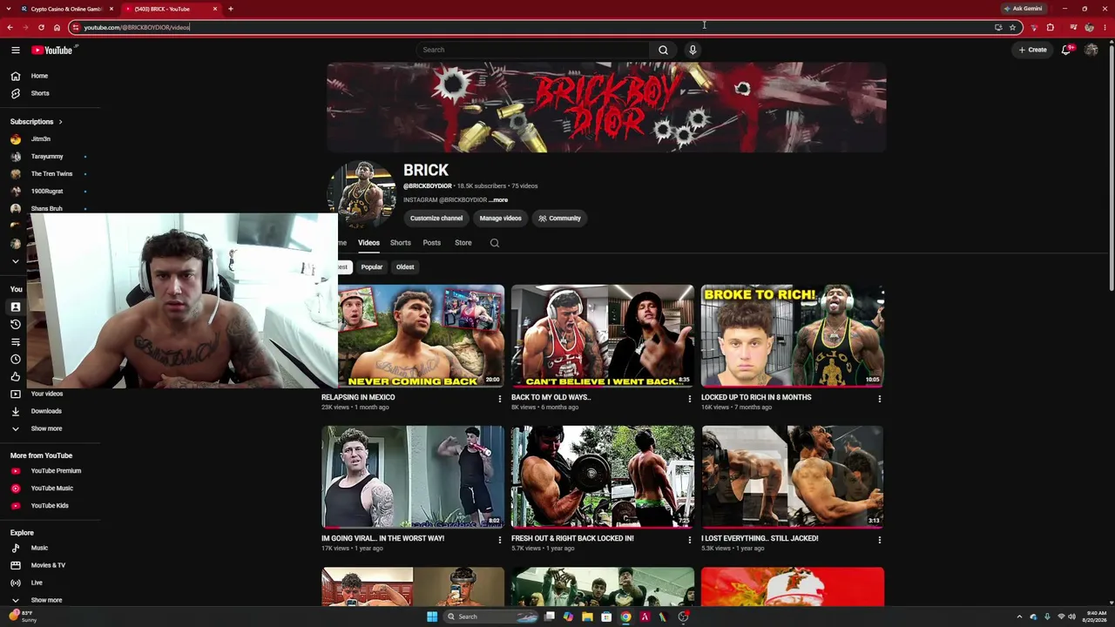Open options for RELAPSING IN MEXICO video
Image resolution: width=1115 pixels, height=627 pixels.
[x=499, y=399]
